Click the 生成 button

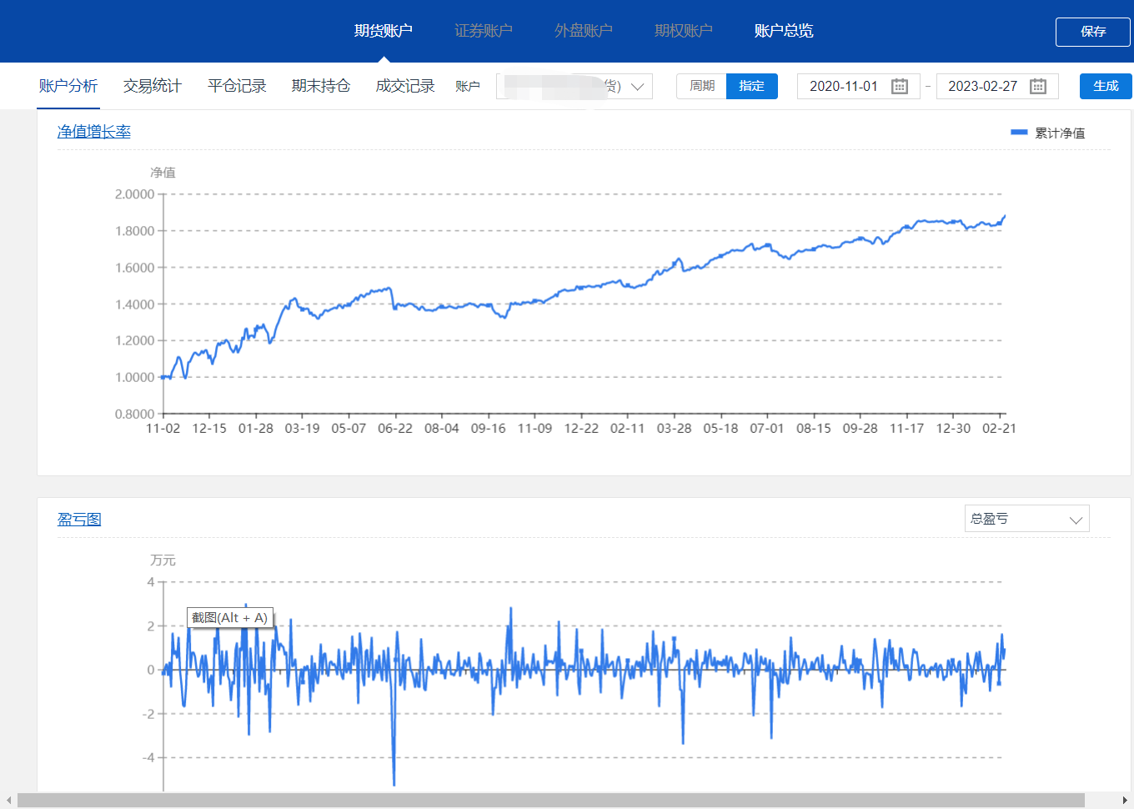1105,86
